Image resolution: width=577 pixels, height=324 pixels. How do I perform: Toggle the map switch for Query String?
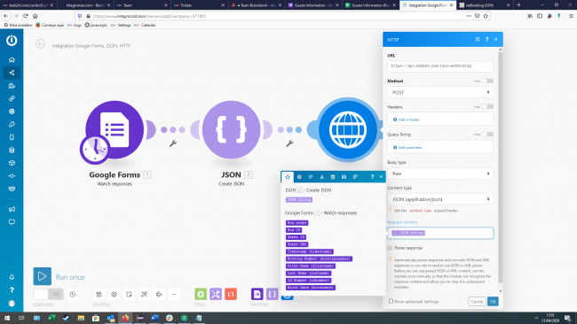[x=487, y=135]
